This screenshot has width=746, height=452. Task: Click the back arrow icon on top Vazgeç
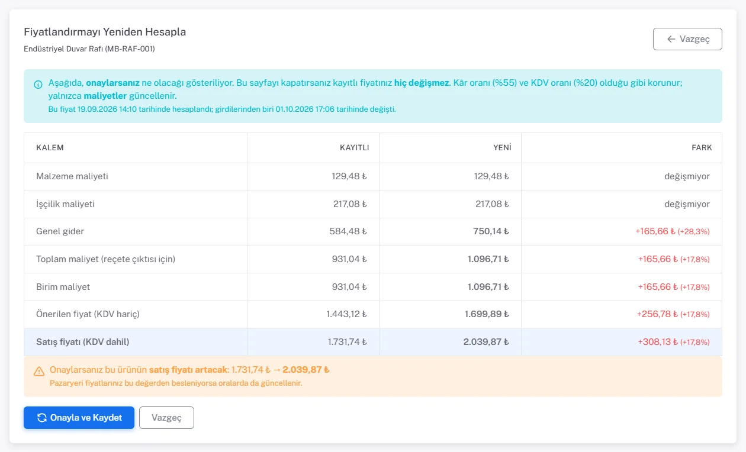pos(671,39)
